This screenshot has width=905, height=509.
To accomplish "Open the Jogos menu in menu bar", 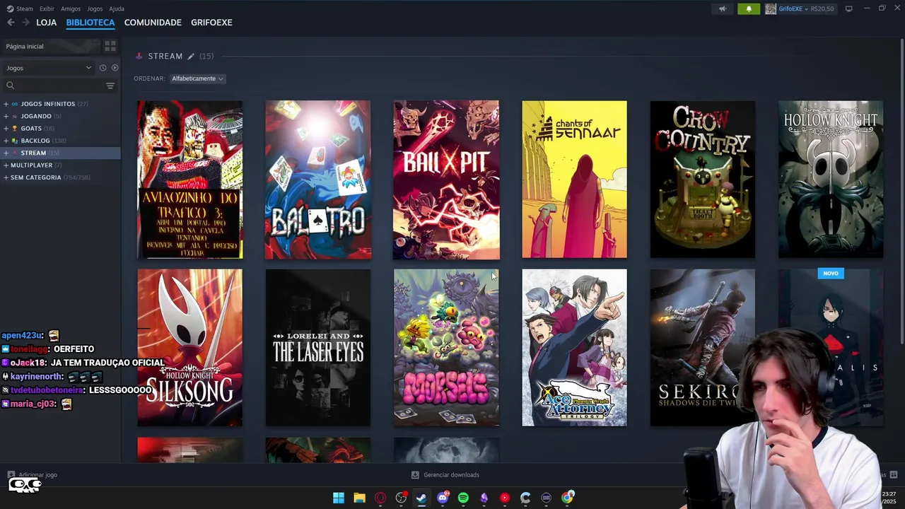I will (95, 8).
